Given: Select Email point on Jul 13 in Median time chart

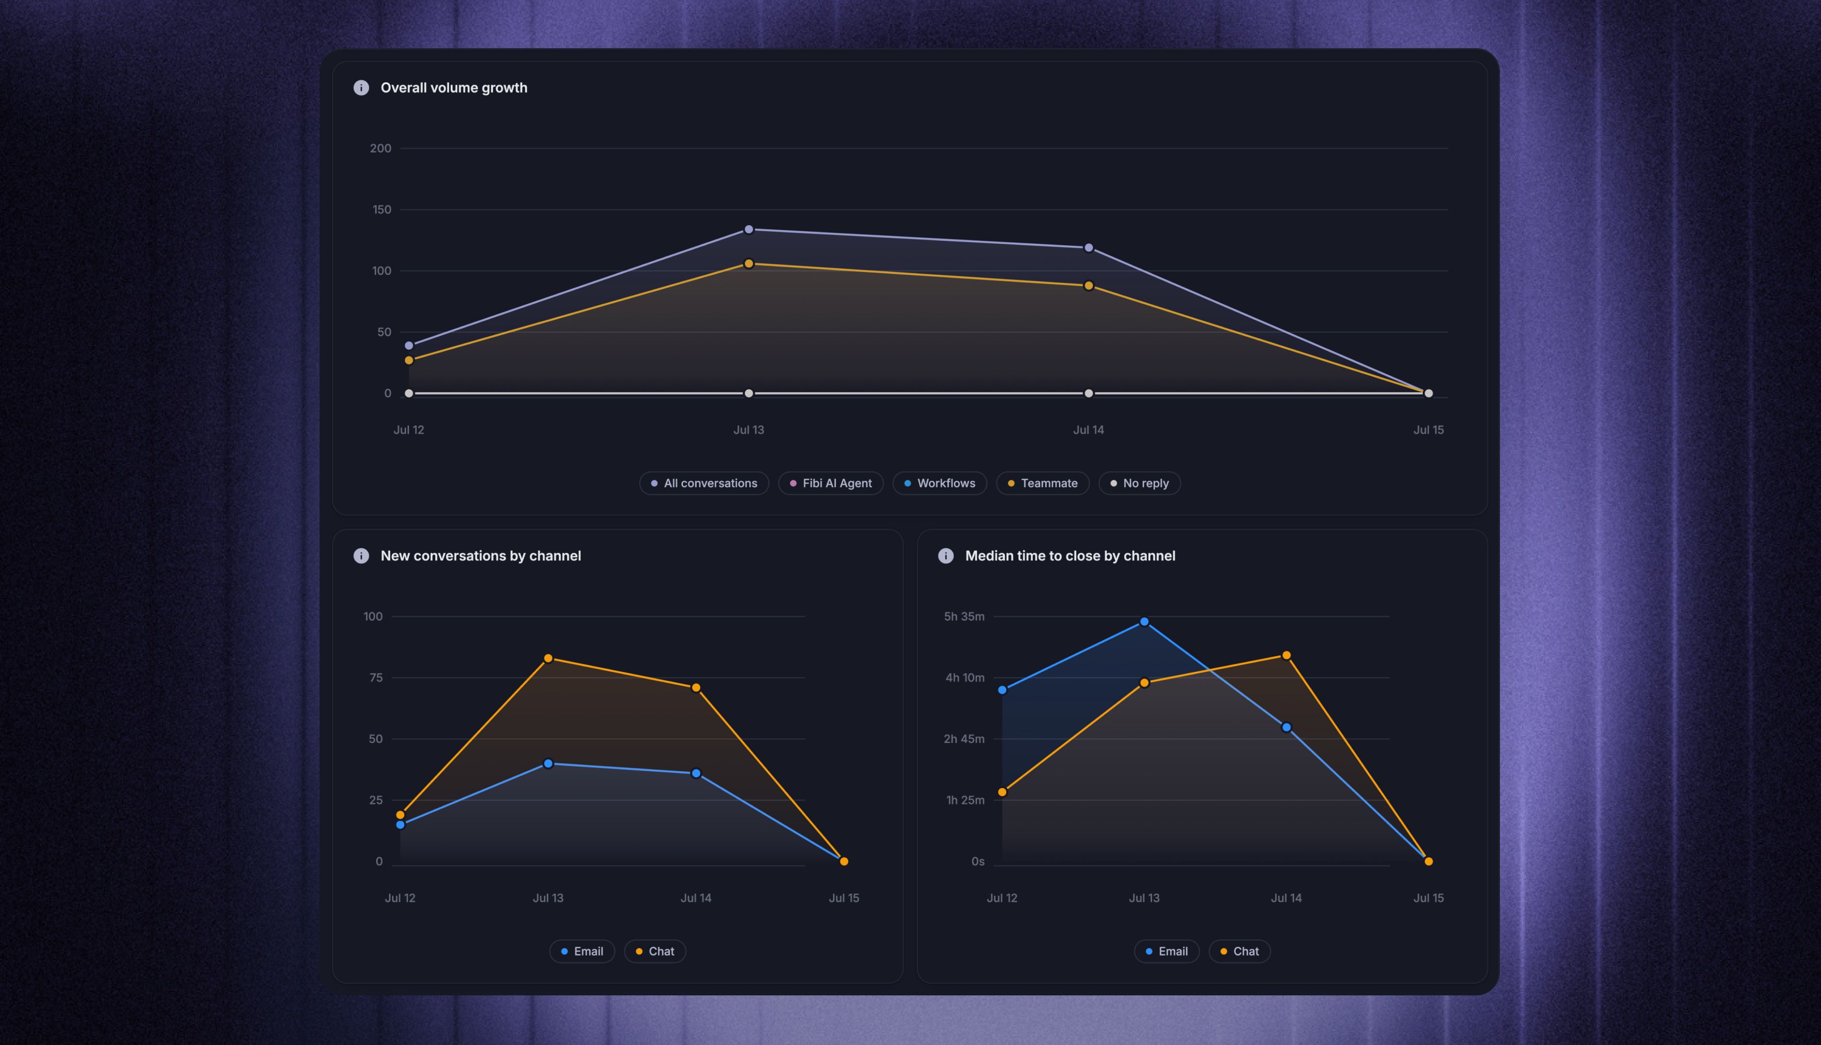Looking at the screenshot, I should [x=1144, y=622].
